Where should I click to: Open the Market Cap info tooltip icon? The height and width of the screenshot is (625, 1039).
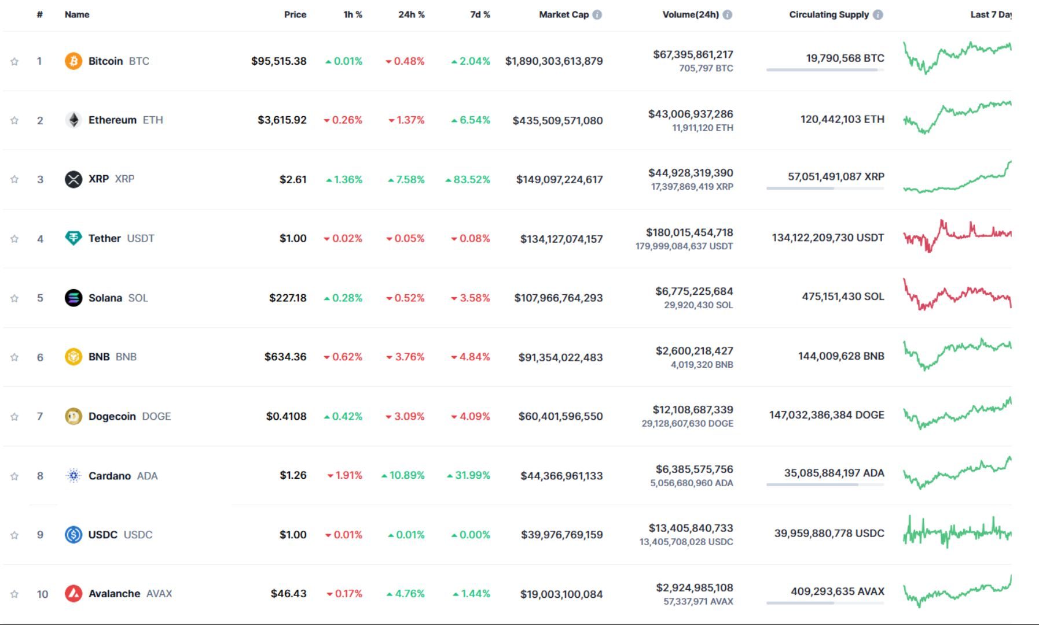pyautogui.click(x=597, y=14)
